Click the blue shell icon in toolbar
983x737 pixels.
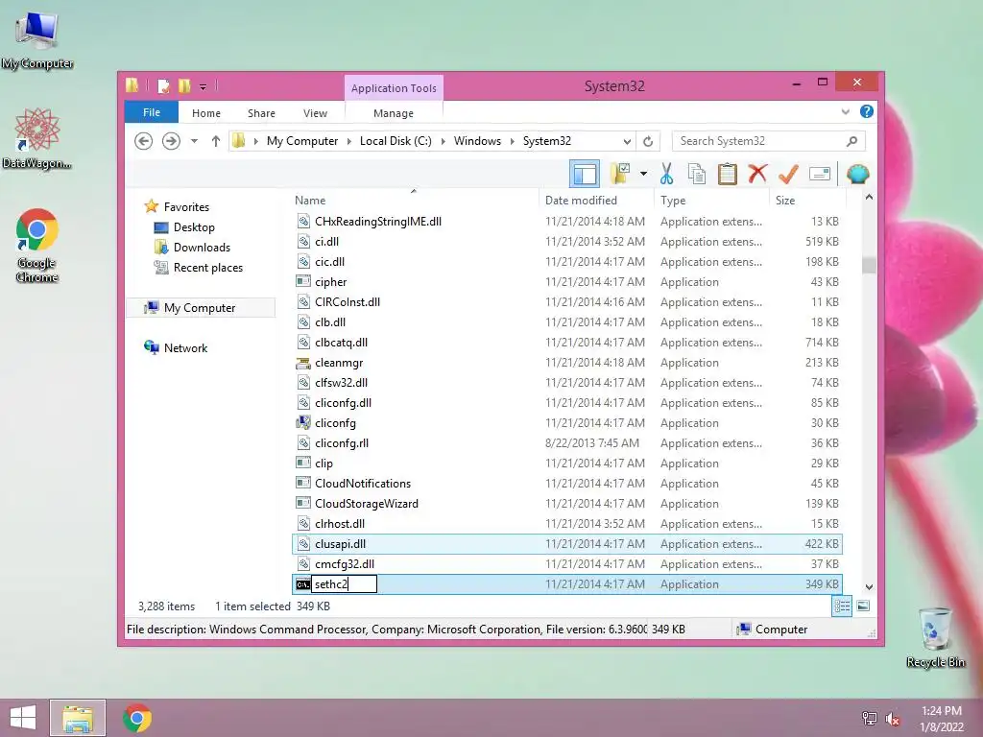[x=857, y=174]
